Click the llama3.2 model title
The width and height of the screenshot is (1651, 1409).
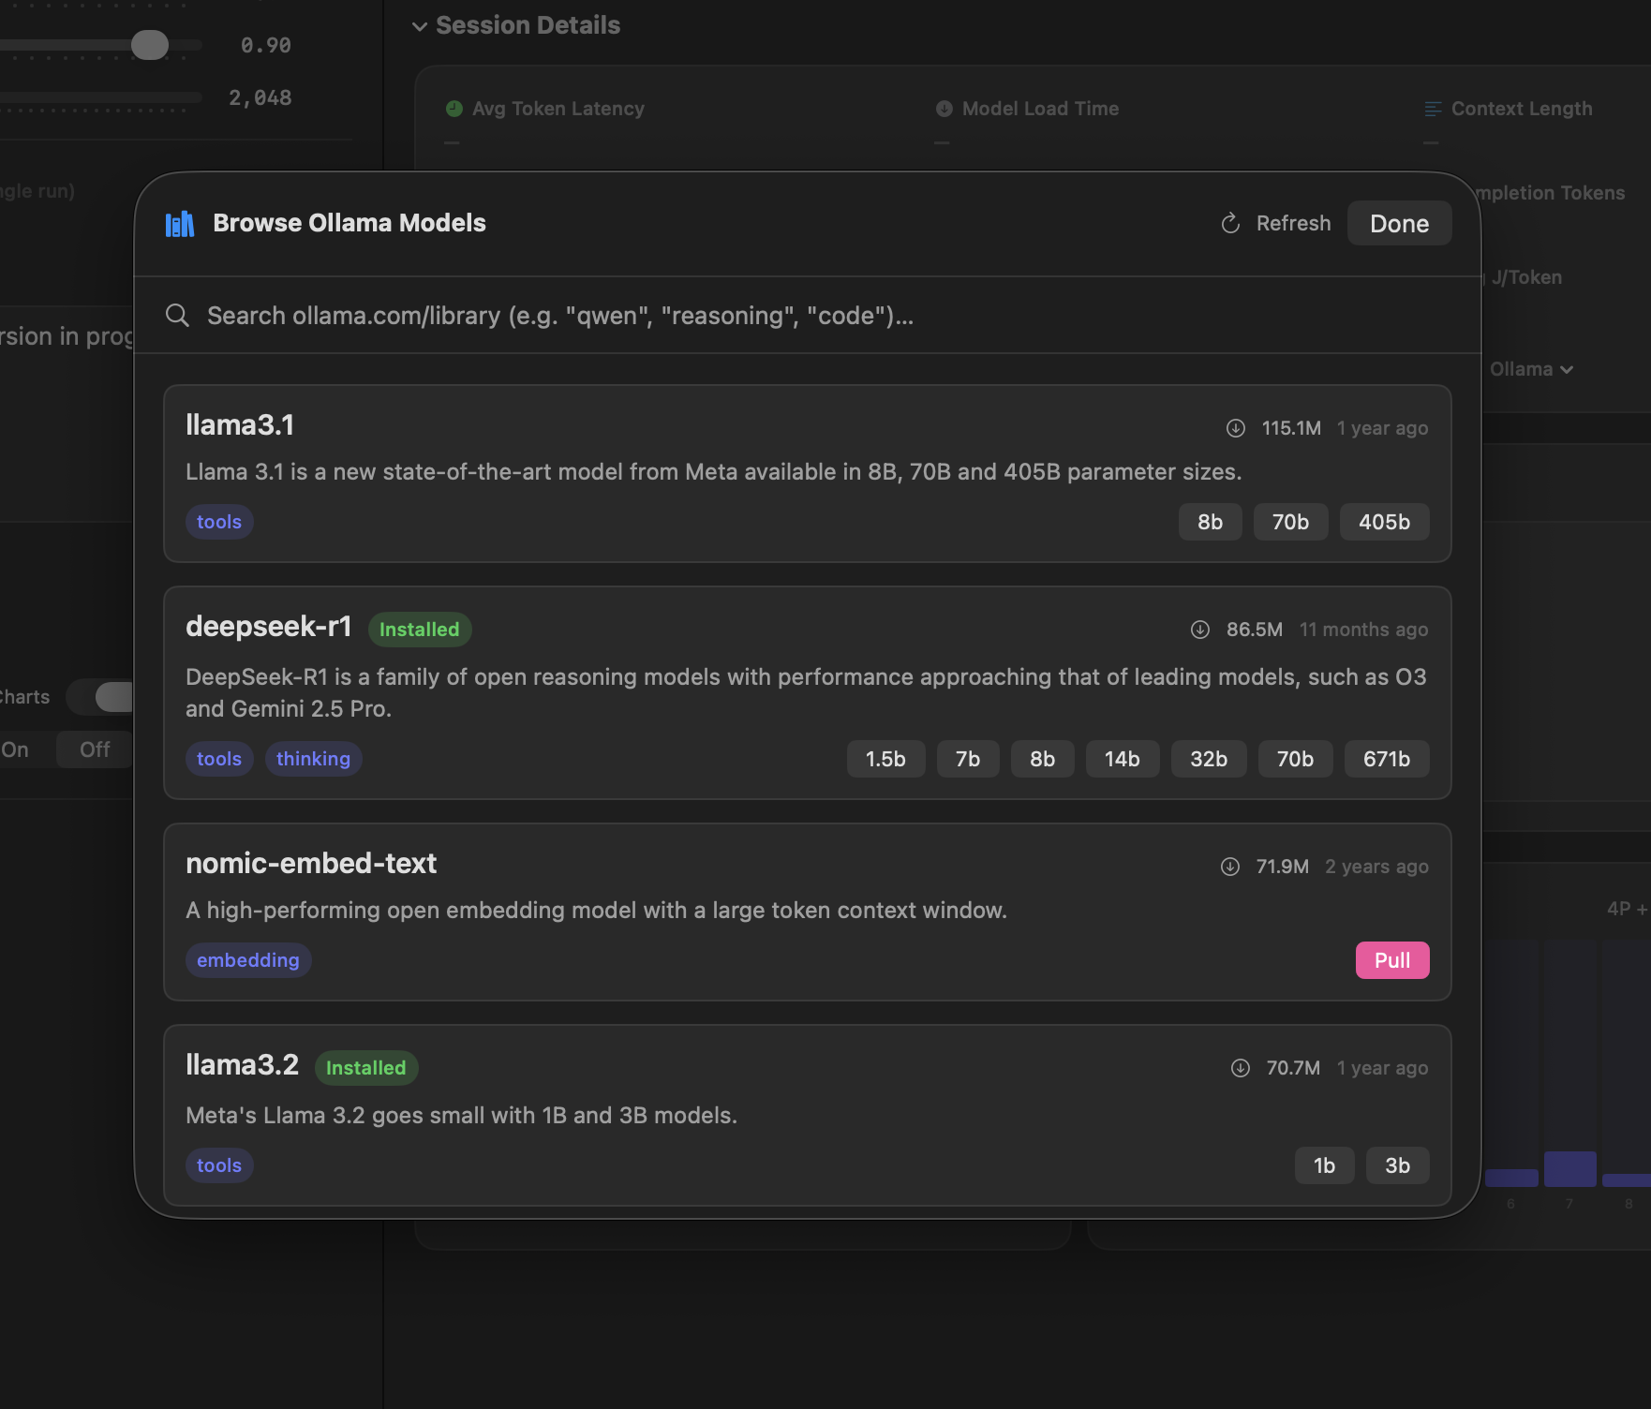click(x=243, y=1065)
